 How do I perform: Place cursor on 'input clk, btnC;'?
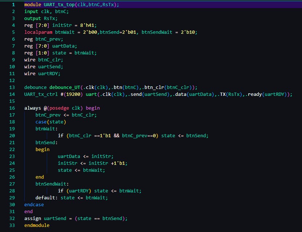tap(46, 12)
